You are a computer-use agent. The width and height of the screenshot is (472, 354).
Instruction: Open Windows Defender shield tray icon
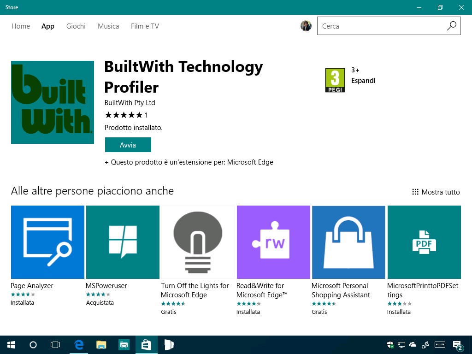point(390,345)
